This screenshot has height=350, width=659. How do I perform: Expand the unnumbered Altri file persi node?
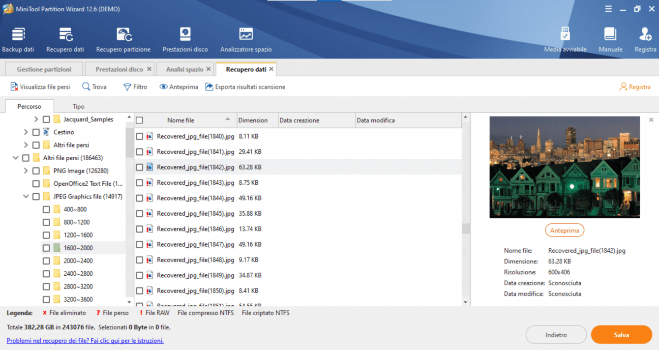coord(26,145)
